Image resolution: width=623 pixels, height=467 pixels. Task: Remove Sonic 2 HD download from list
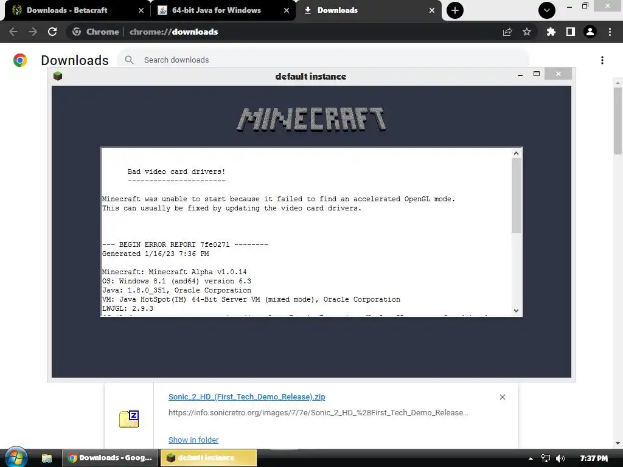point(502,397)
